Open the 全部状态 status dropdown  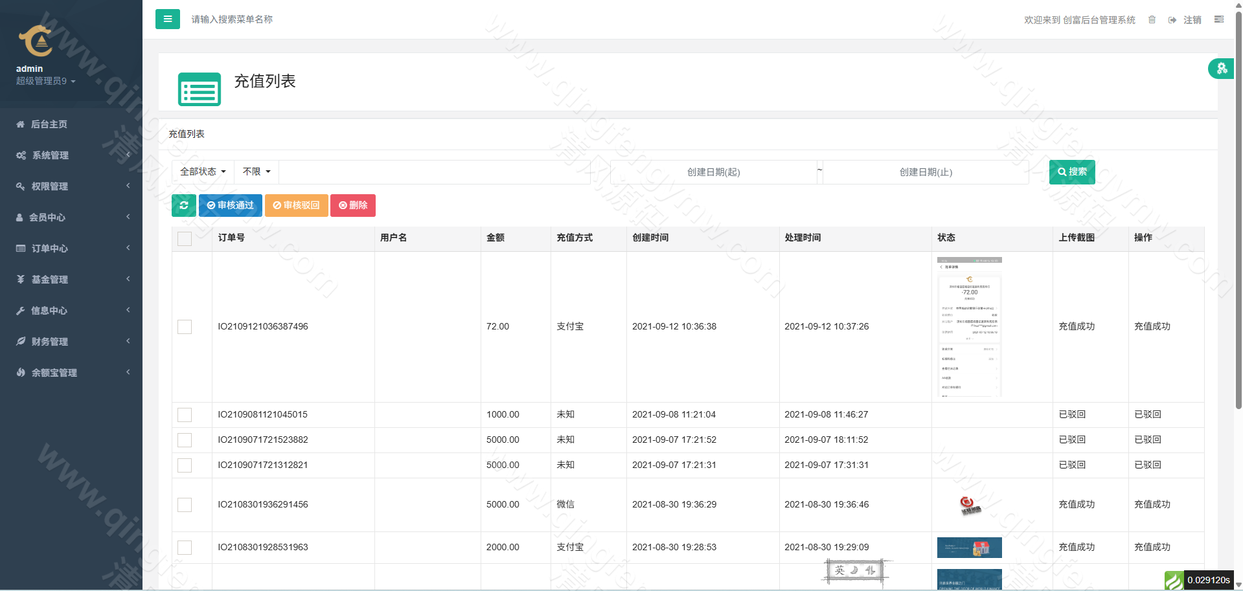coord(203,172)
